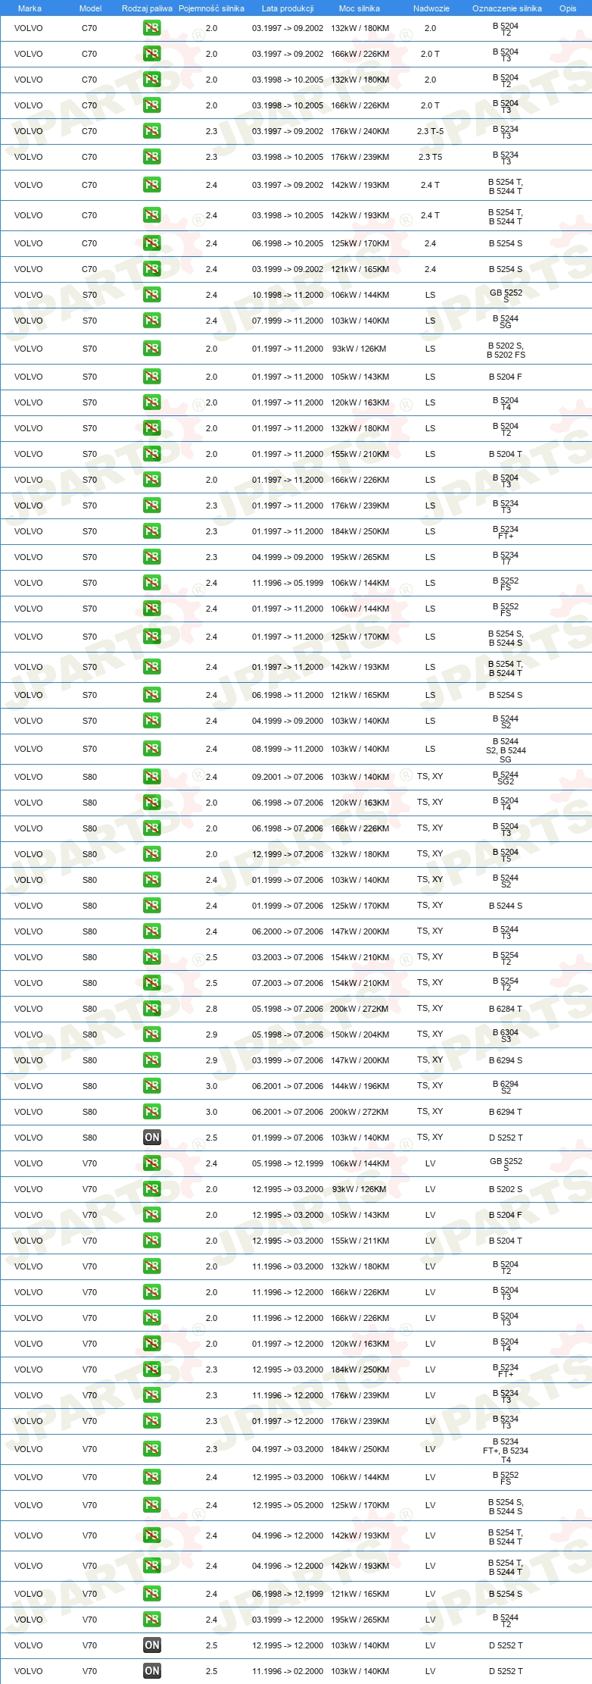Click petrol icon in S80 150kW / 204KM row

click(151, 1035)
